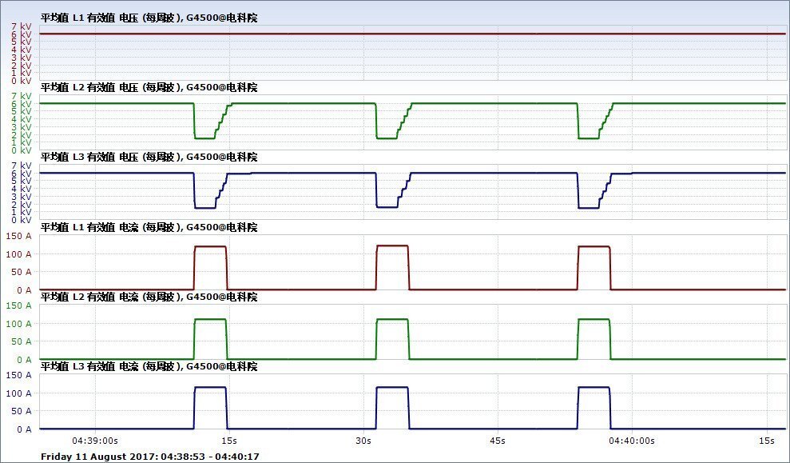Click the 04:40:00s time axis label
790x463 pixels.
[632, 441]
